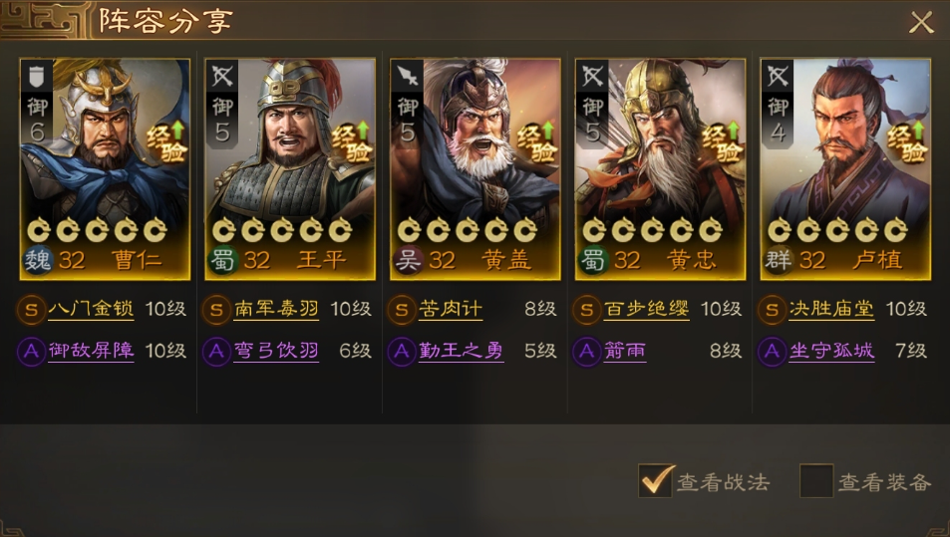Click the archer troop icon on 王平 card
This screenshot has width=950, height=537.
coord(222,77)
